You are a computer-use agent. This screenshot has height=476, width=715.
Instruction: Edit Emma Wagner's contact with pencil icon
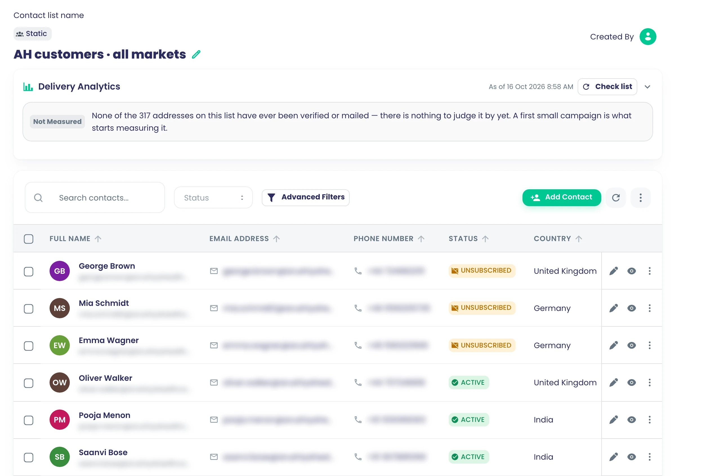tap(613, 345)
